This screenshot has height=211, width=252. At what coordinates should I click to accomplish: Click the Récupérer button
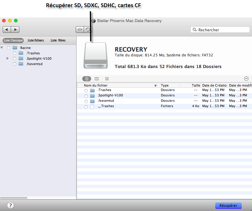228,206
